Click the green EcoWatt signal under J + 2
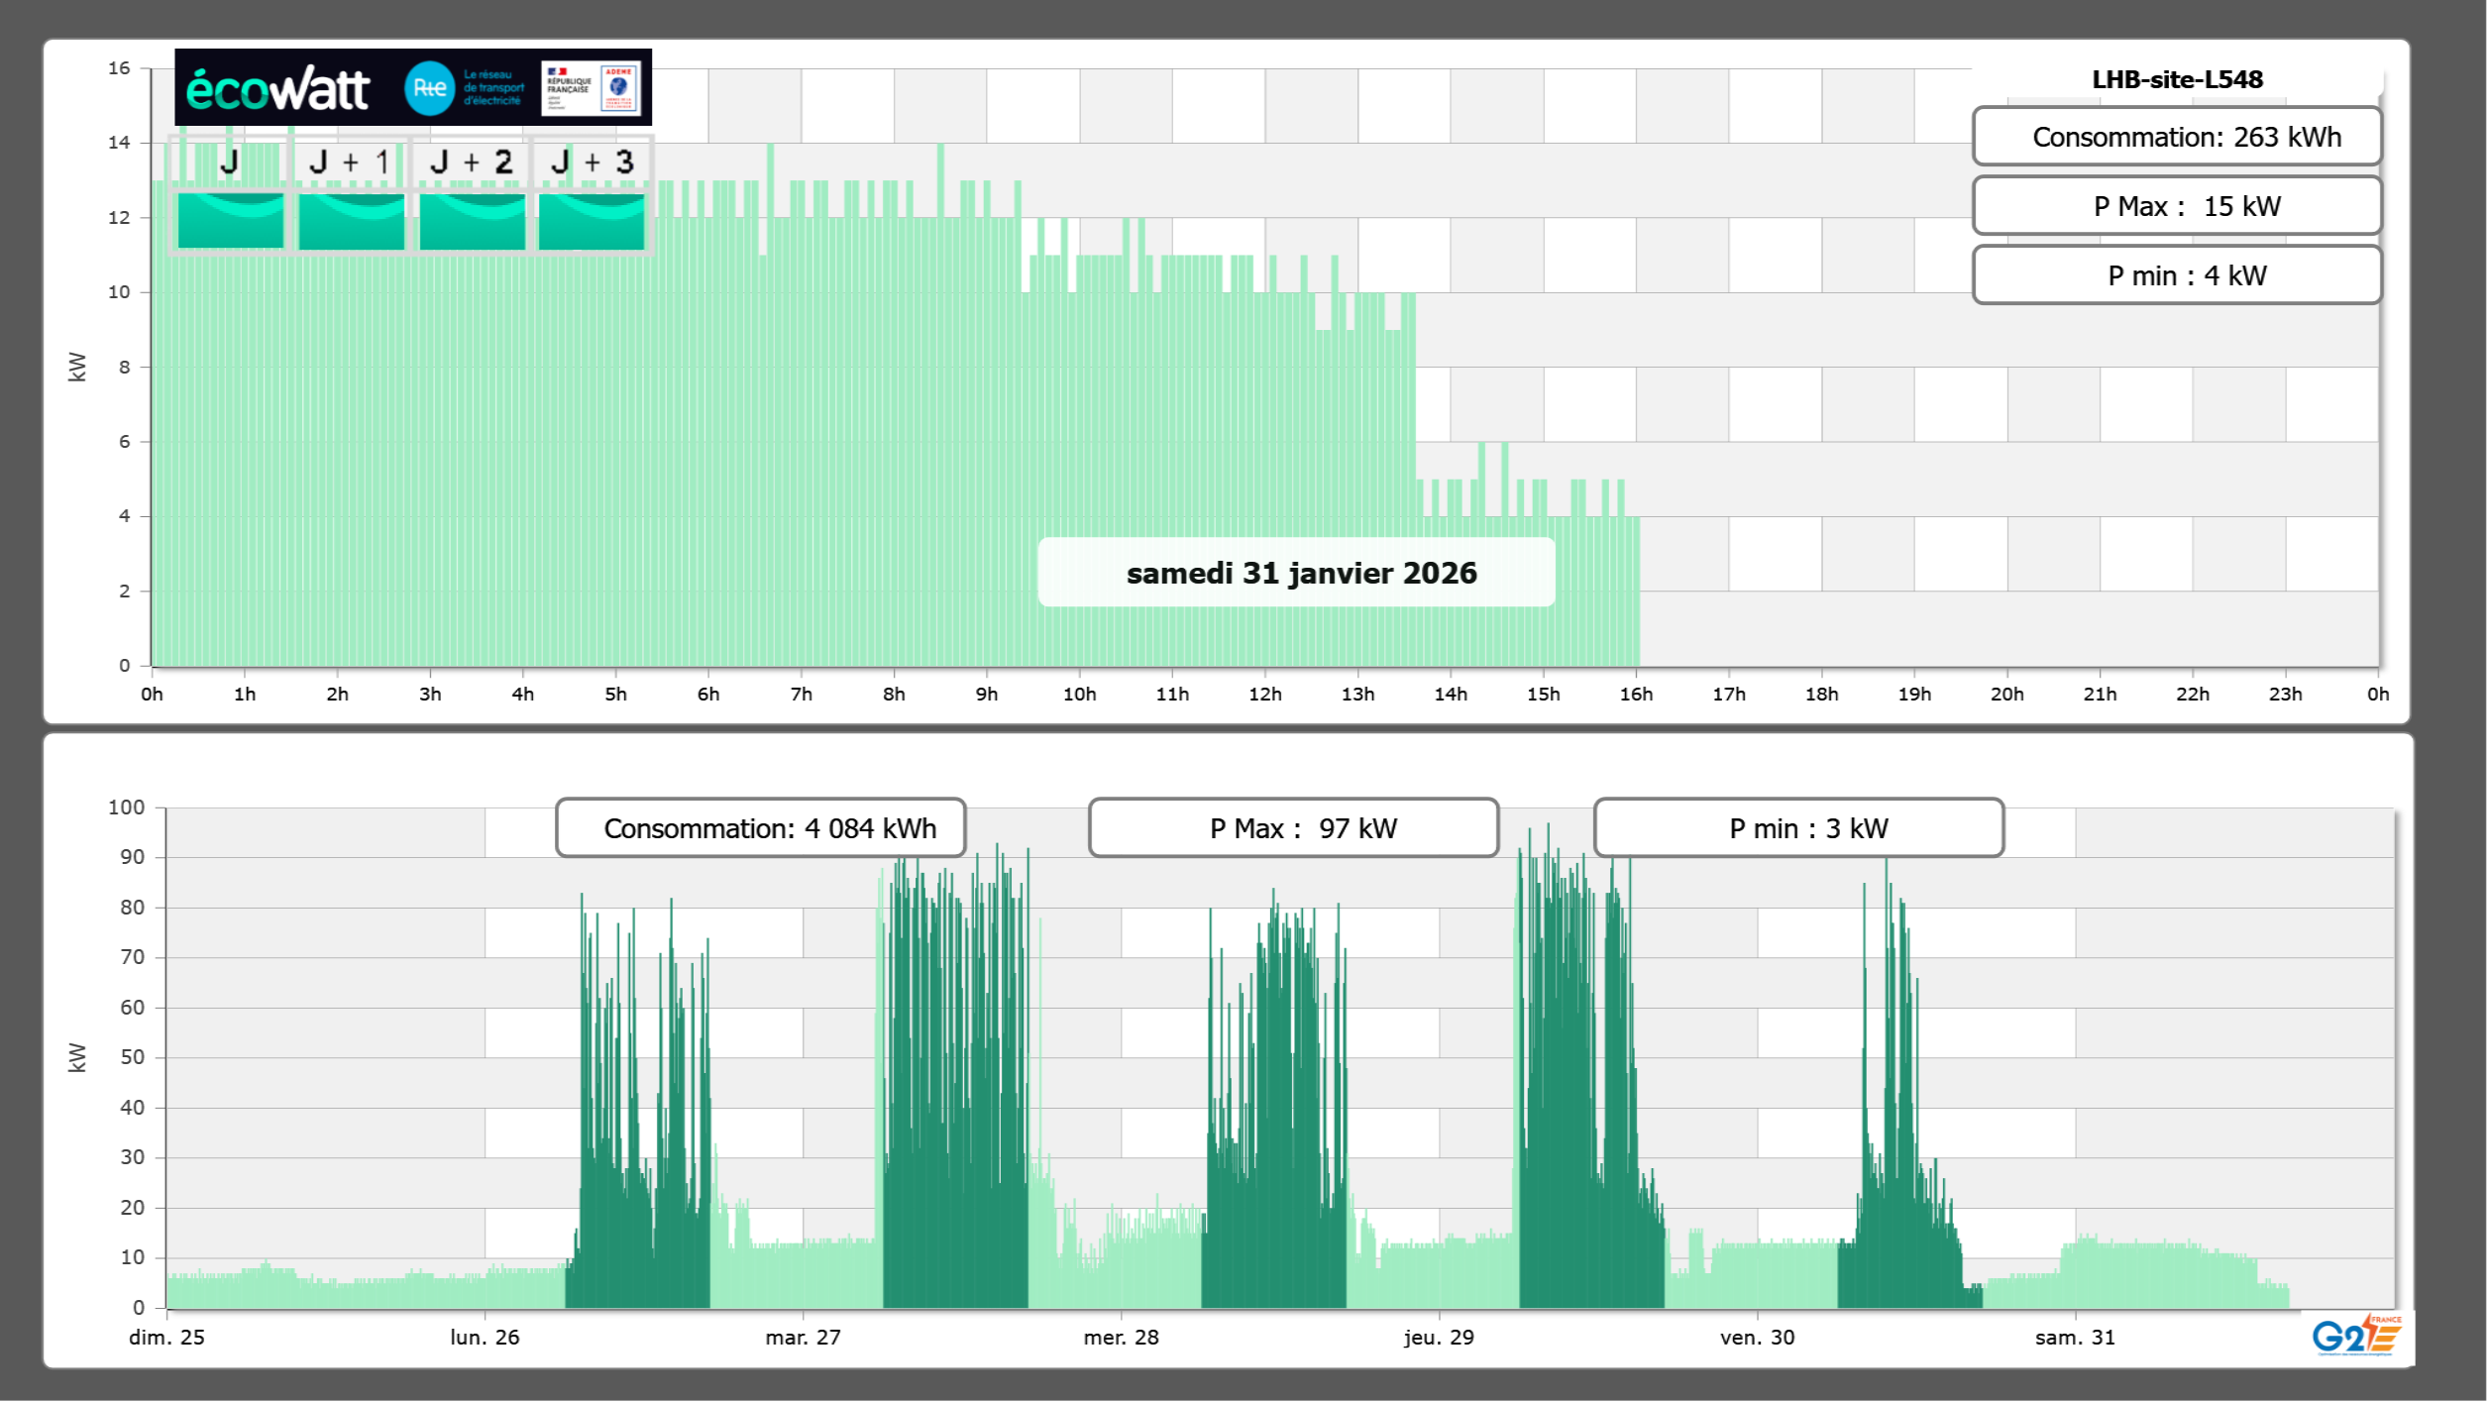 (472, 220)
